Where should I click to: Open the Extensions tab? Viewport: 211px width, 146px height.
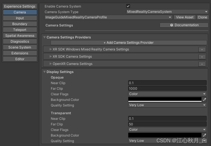[x=20, y=53]
